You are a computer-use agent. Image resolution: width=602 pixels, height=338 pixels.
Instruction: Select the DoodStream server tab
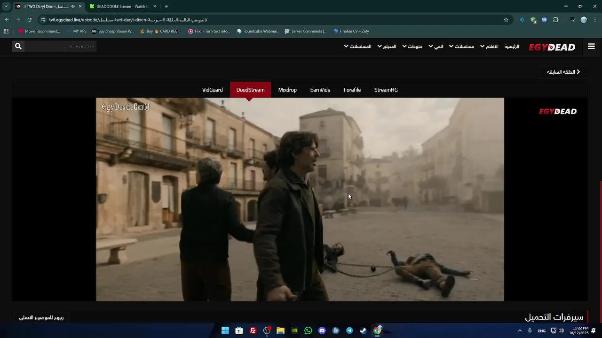(250, 90)
